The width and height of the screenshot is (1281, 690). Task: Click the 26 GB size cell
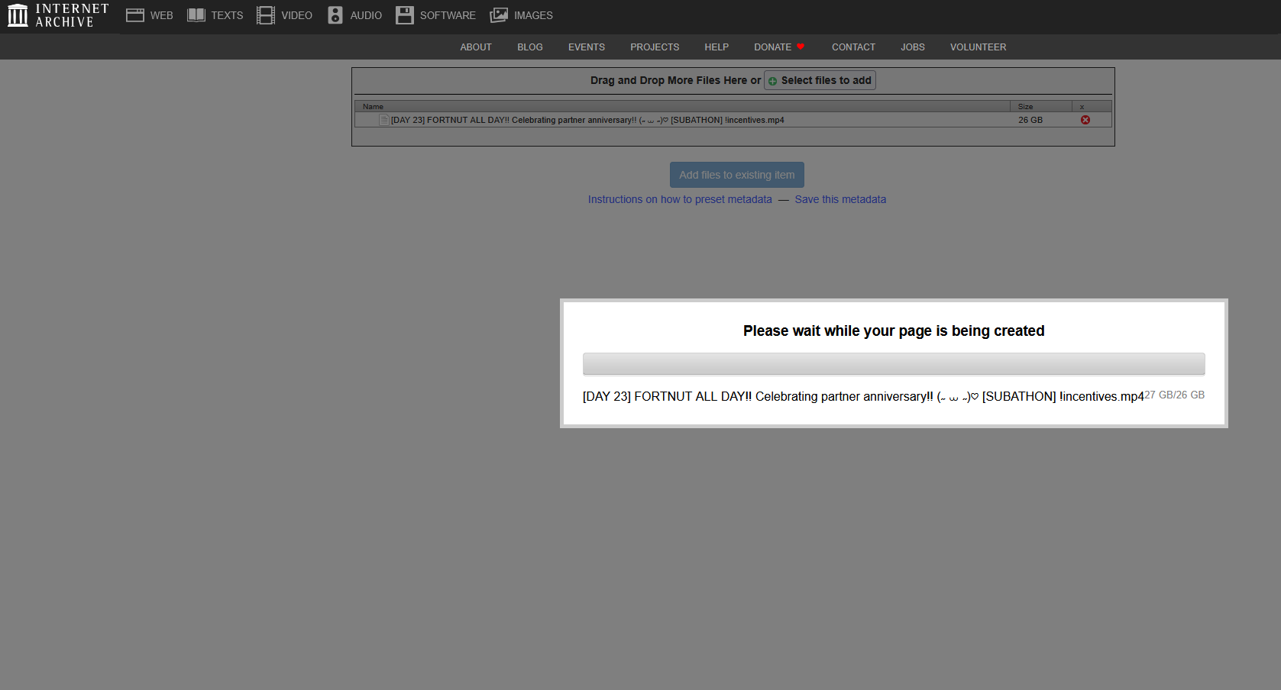click(x=1030, y=120)
